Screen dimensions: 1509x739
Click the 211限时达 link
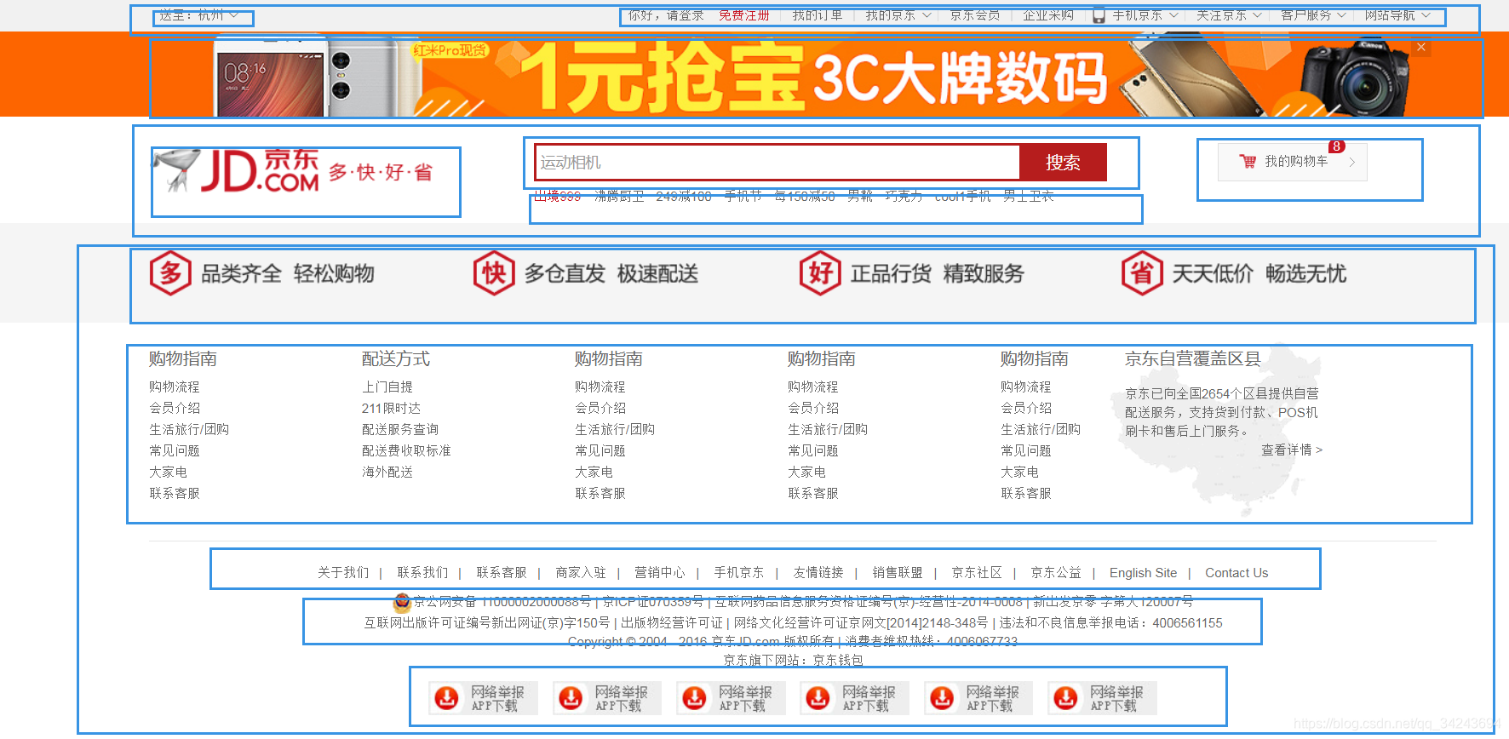coord(391,408)
